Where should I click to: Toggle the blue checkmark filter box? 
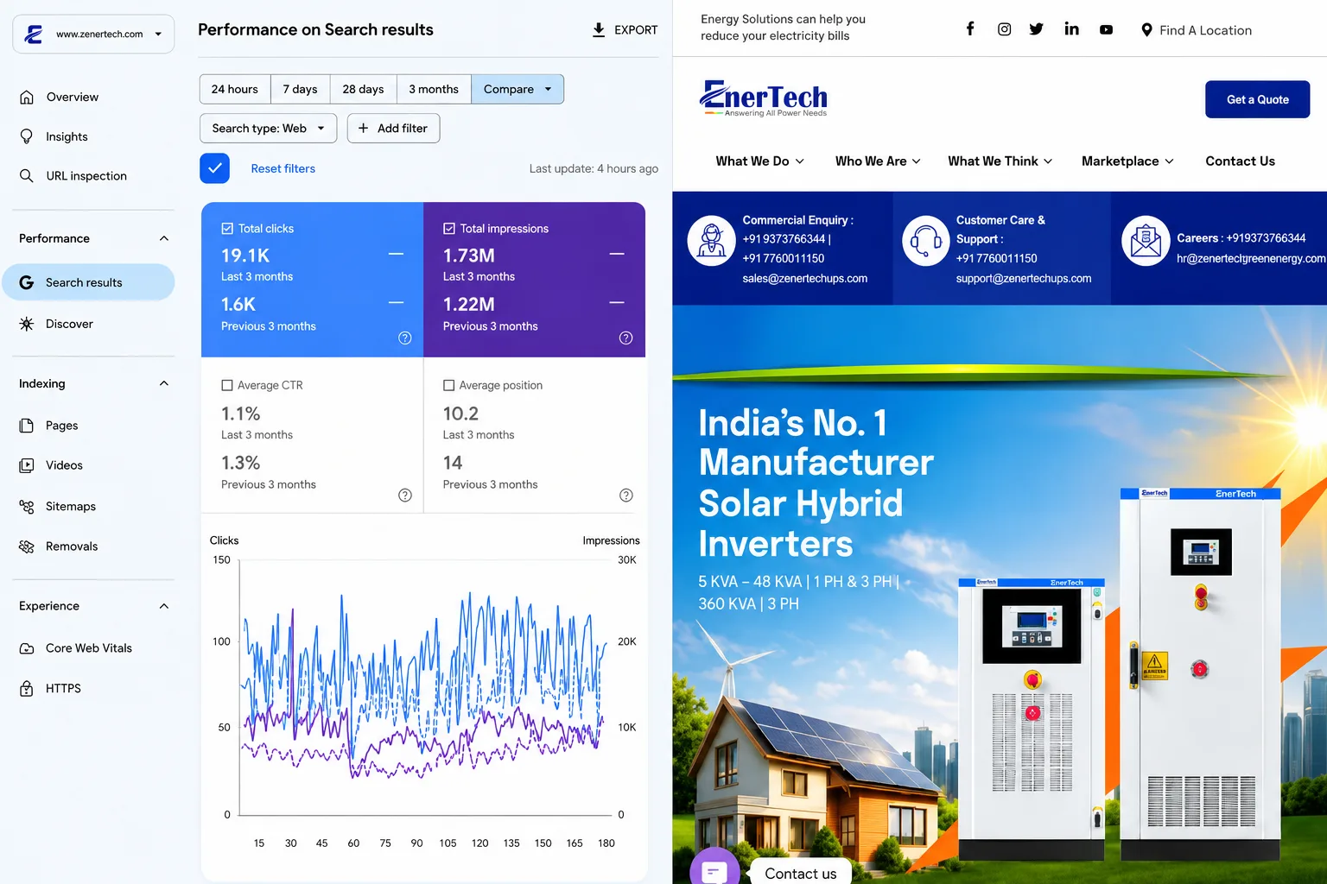215,168
